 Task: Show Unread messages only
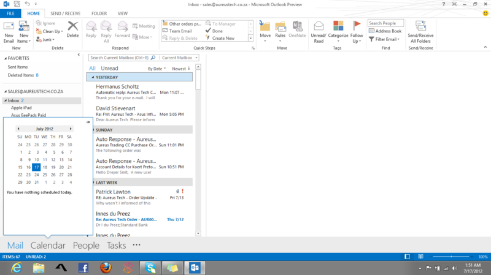point(109,69)
